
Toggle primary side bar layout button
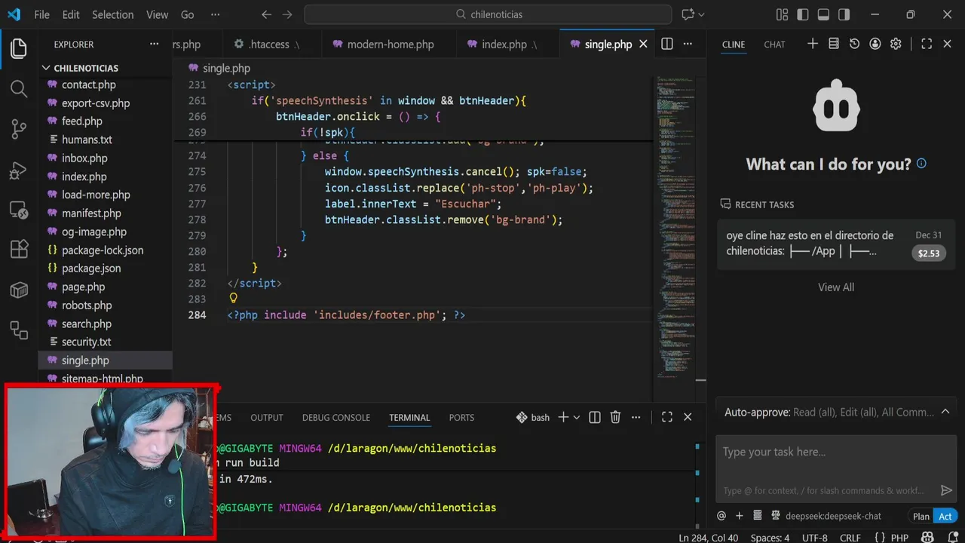tap(803, 14)
